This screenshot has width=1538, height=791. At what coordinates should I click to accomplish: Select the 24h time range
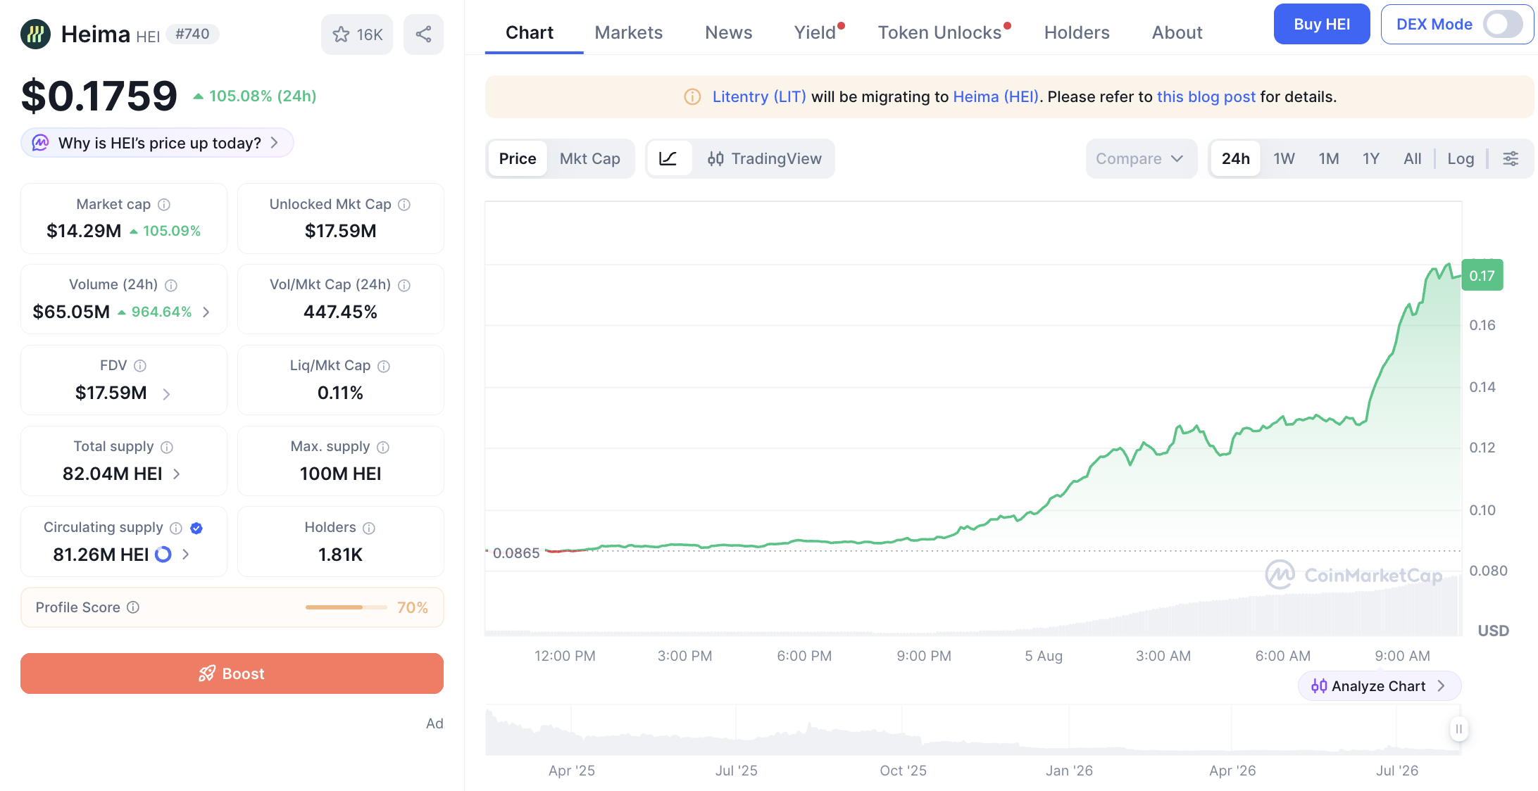point(1236,158)
